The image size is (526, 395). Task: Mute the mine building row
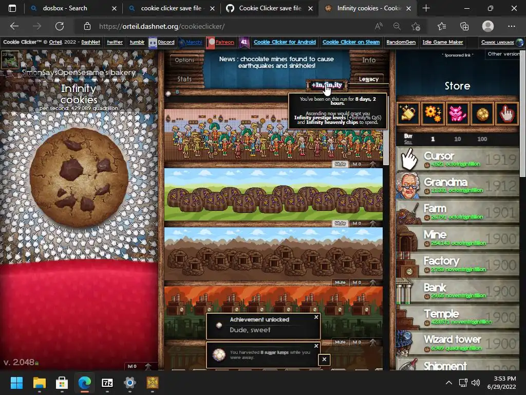(x=340, y=282)
